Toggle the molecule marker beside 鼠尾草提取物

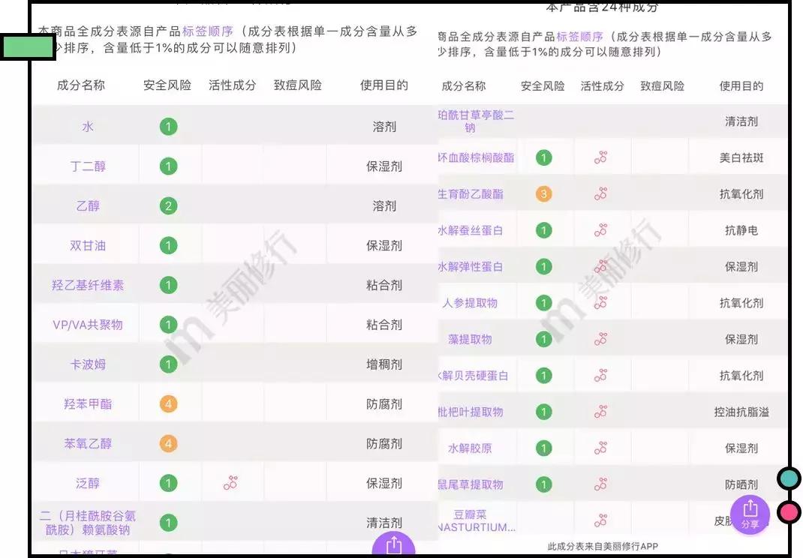click(601, 483)
